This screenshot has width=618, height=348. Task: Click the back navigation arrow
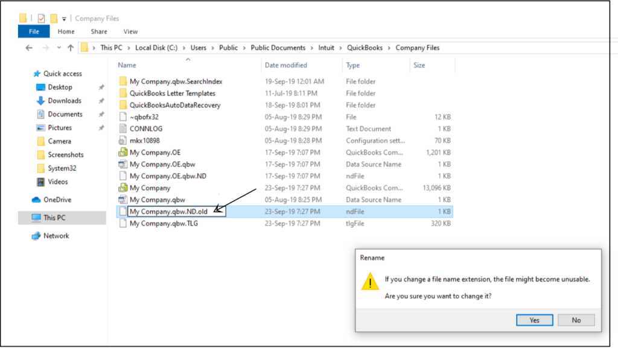[x=29, y=47]
